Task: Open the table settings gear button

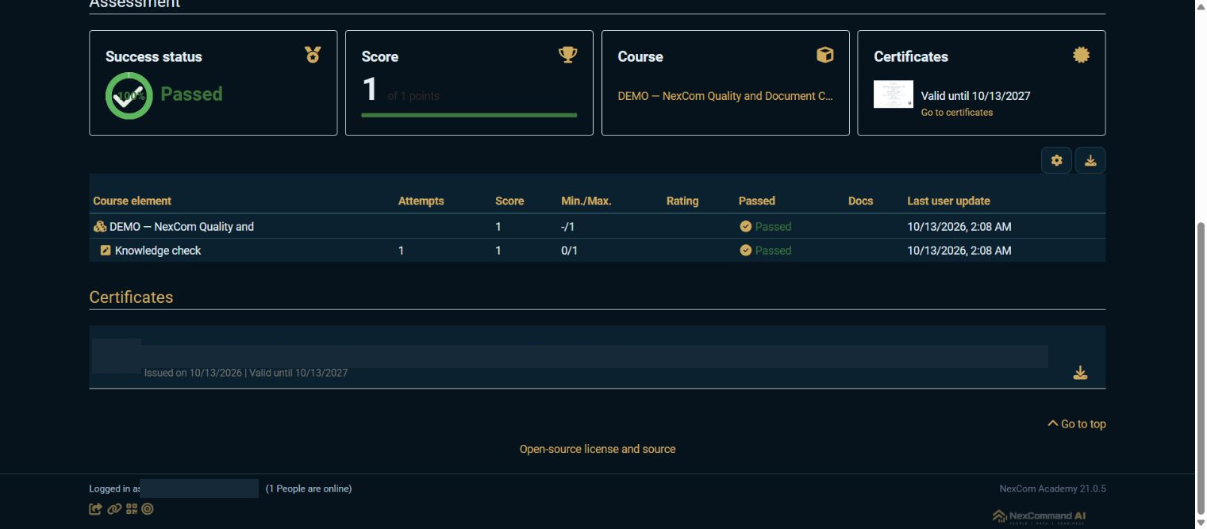Action: [x=1056, y=160]
